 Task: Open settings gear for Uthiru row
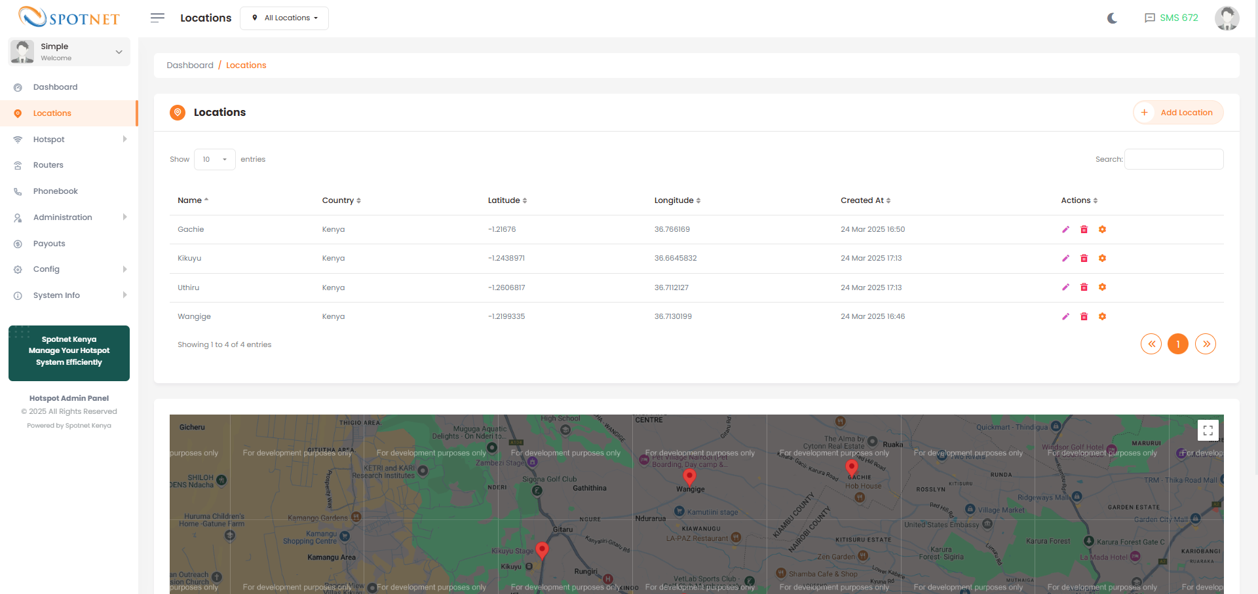coord(1102,287)
